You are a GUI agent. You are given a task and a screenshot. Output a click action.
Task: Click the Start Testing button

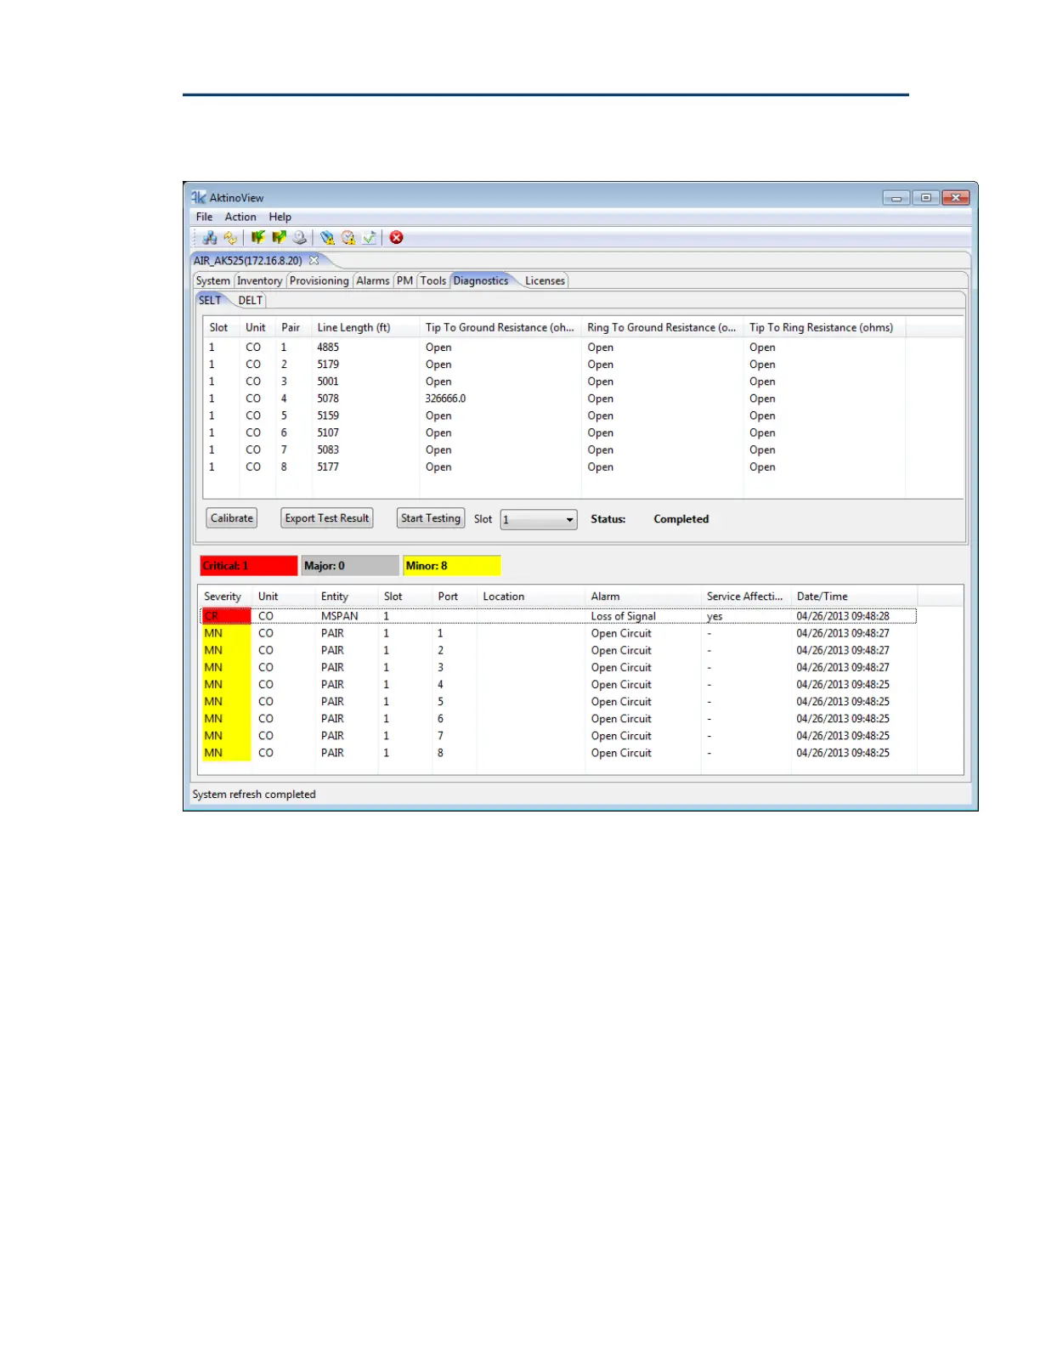pos(431,518)
